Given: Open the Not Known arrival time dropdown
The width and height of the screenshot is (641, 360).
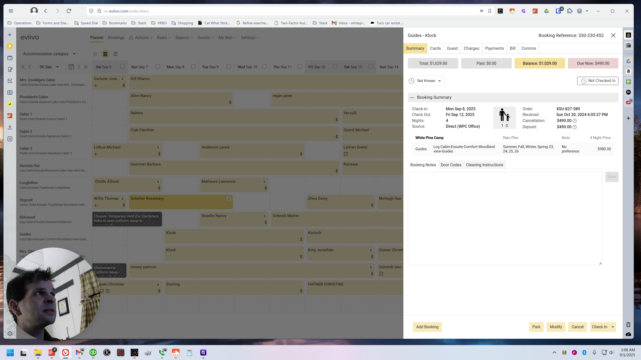Looking at the screenshot, I should point(430,81).
